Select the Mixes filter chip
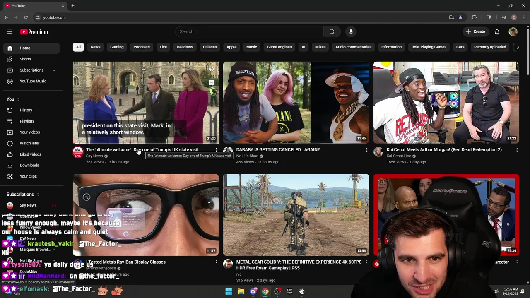Image resolution: width=530 pixels, height=298 pixels. [x=320, y=47]
